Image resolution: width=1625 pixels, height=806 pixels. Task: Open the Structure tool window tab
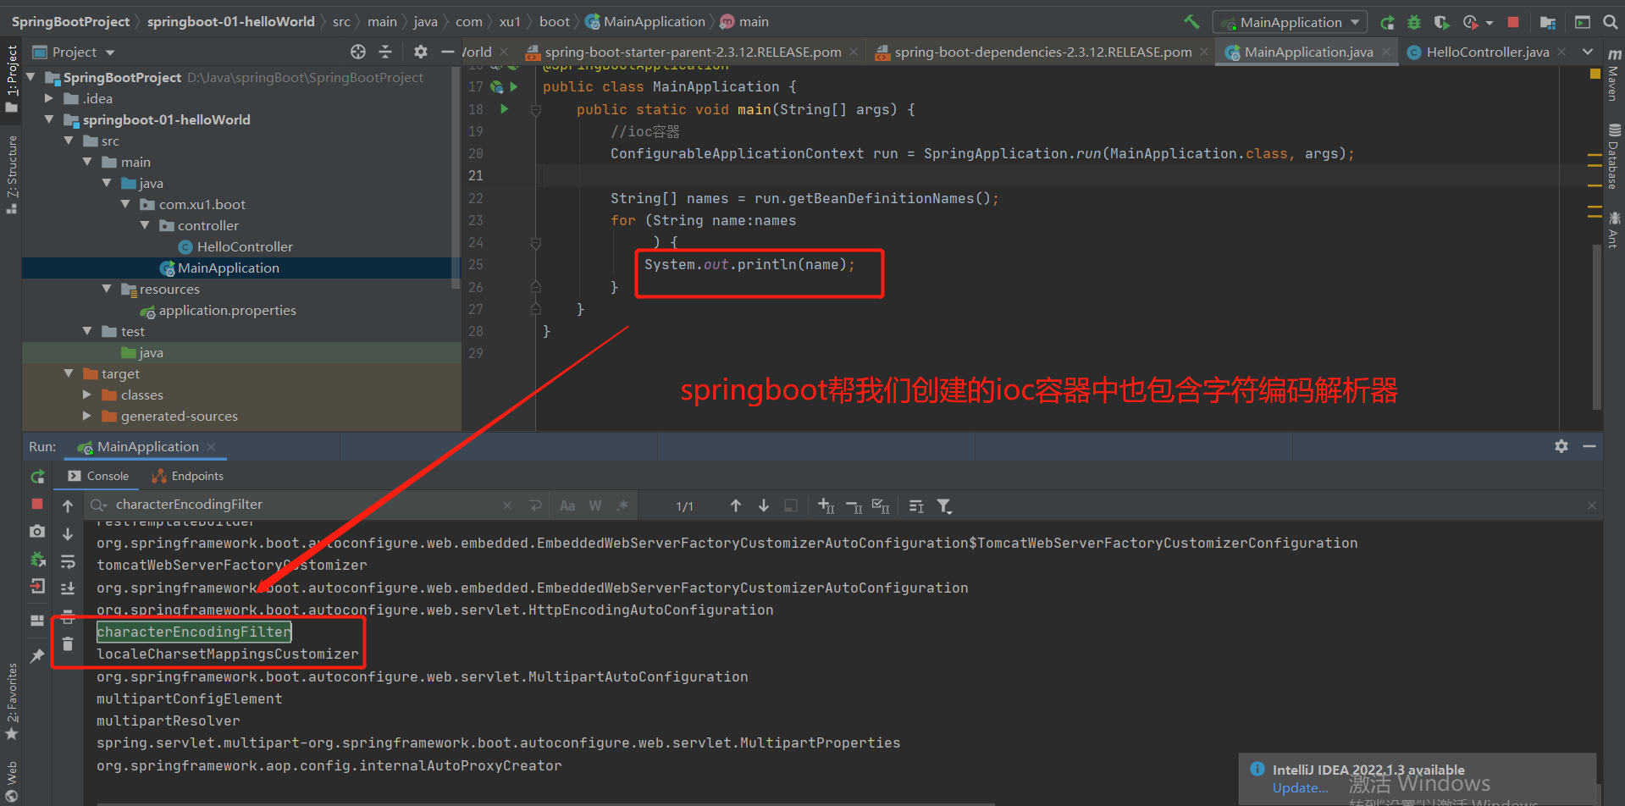(11, 174)
